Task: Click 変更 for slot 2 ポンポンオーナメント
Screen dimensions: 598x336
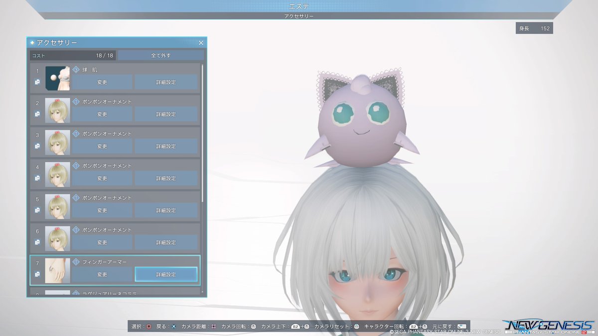Action: (102, 114)
